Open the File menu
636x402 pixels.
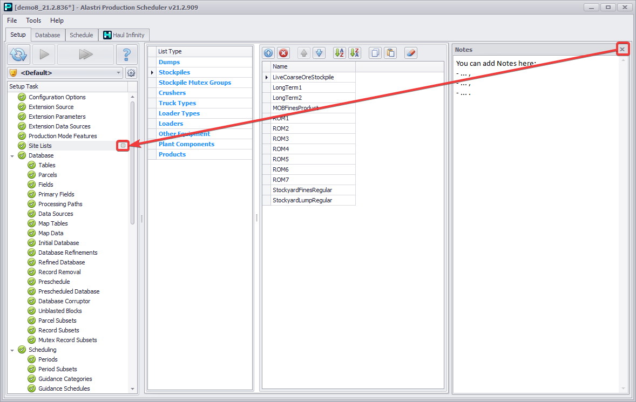(12, 21)
